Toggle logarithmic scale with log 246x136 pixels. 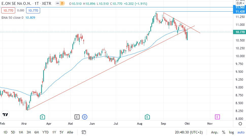[x=231, y=132]
